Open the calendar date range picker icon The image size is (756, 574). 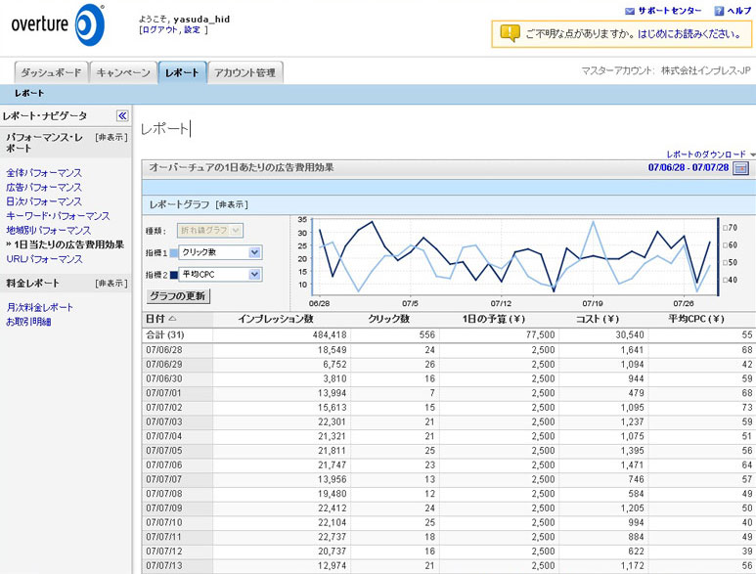click(x=740, y=168)
